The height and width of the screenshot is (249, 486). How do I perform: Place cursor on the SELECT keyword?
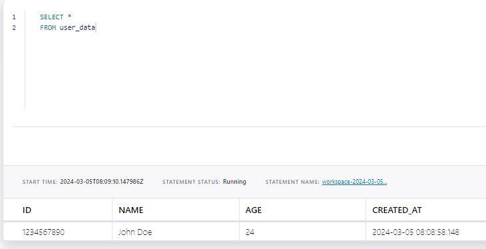(x=52, y=17)
